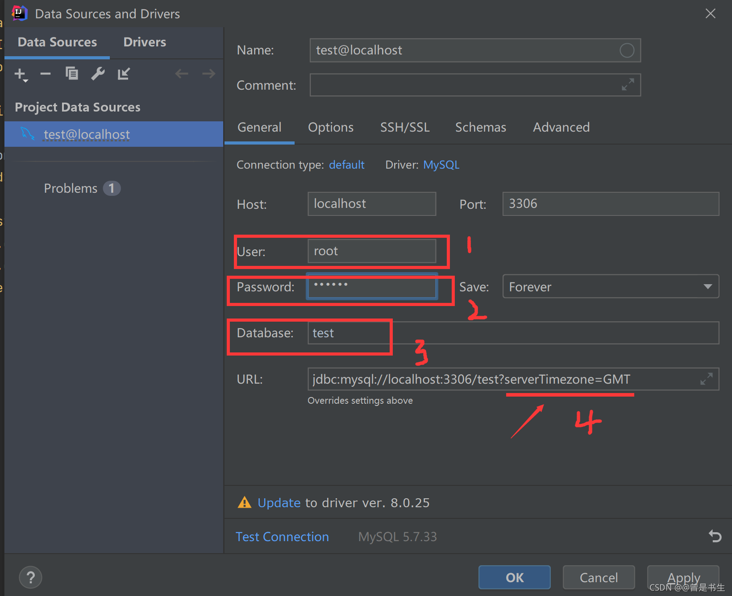
Task: Click into the Password field
Action: point(372,286)
